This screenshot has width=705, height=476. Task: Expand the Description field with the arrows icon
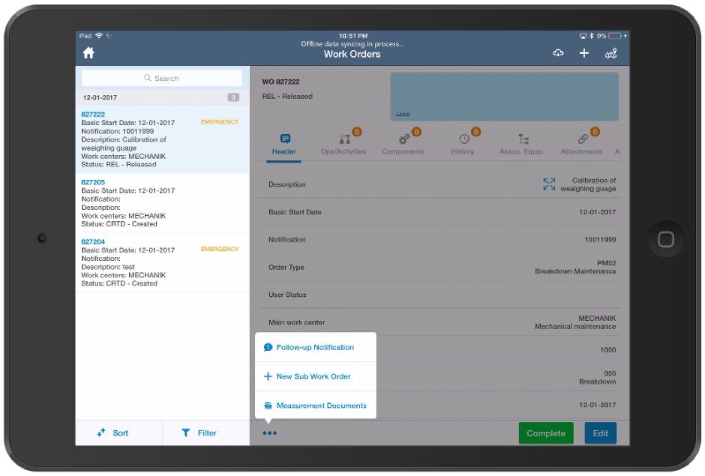coord(550,184)
